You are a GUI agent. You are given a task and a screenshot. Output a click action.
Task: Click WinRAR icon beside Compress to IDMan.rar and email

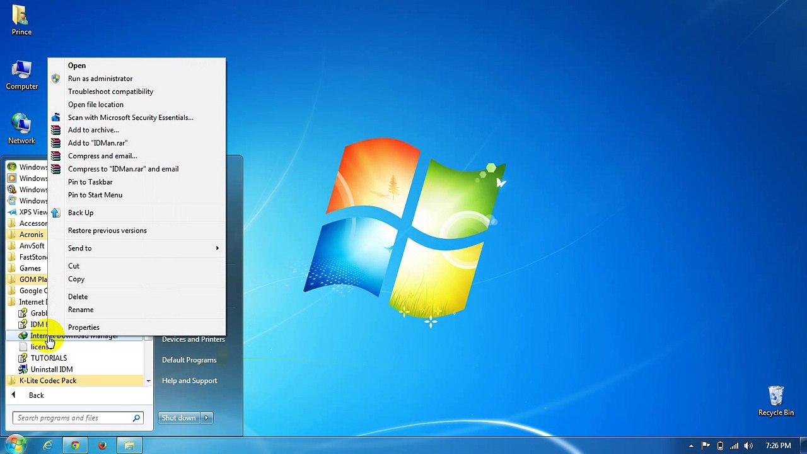pos(55,169)
